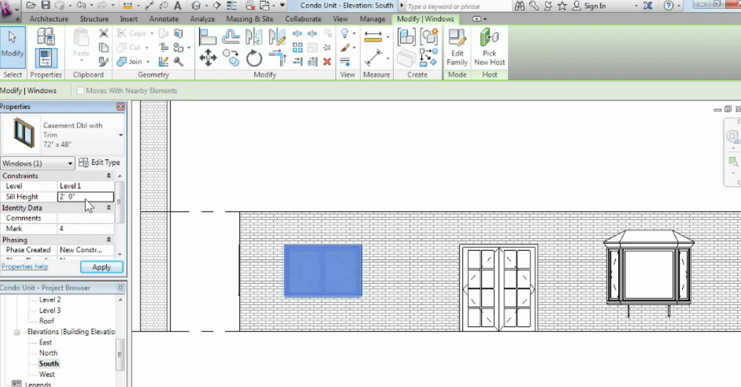Open the West elevation view
Image resolution: width=741 pixels, height=387 pixels.
tap(47, 374)
